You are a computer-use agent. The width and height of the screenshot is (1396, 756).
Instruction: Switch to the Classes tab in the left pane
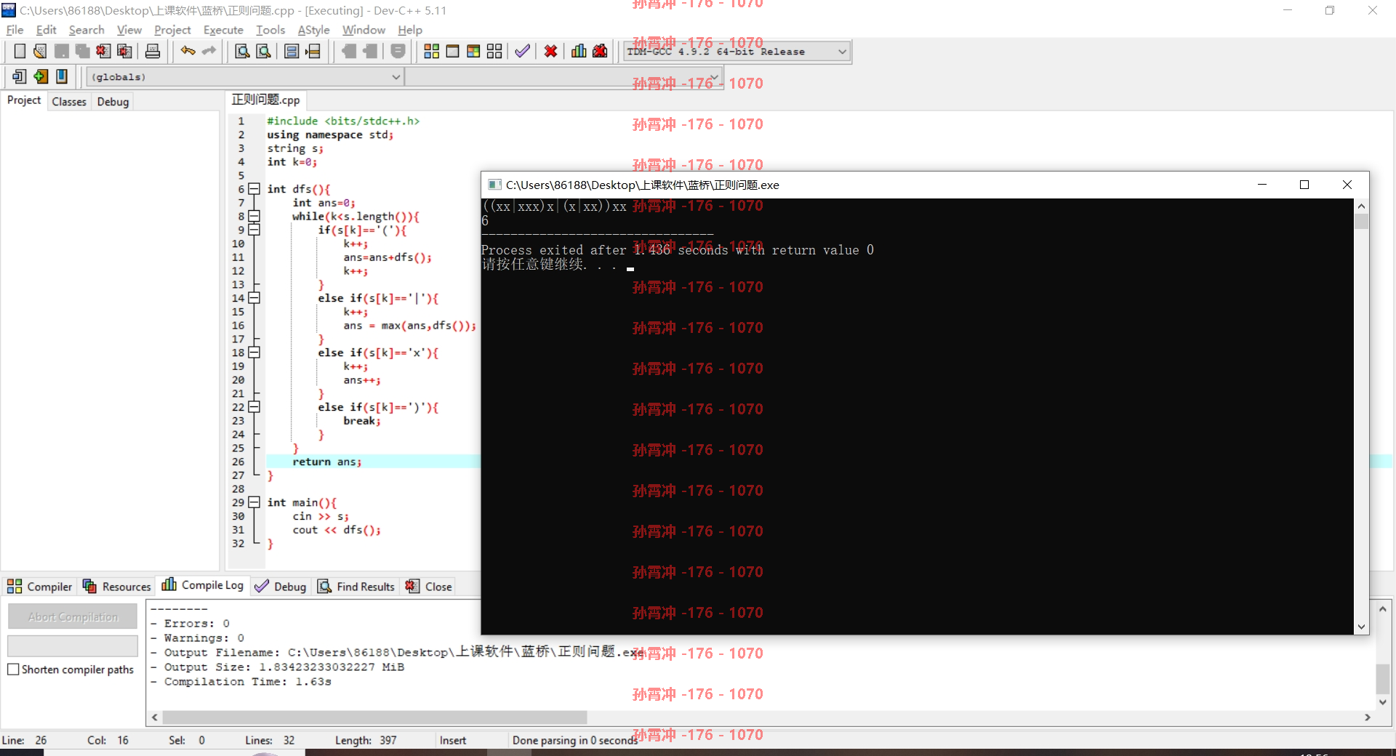(x=69, y=102)
